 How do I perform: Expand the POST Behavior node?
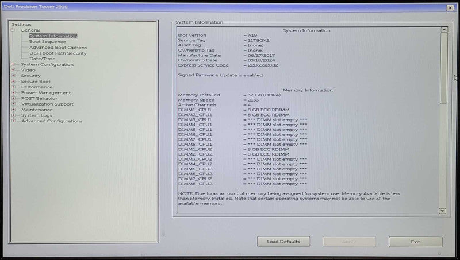[13, 98]
